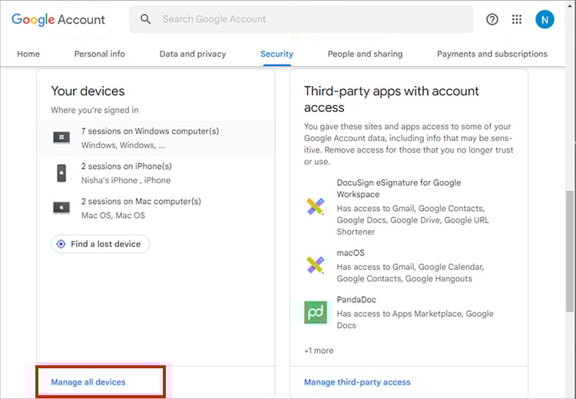Open Payments and subscriptions tab
Viewport: 576px width, 399px height.
492,54
